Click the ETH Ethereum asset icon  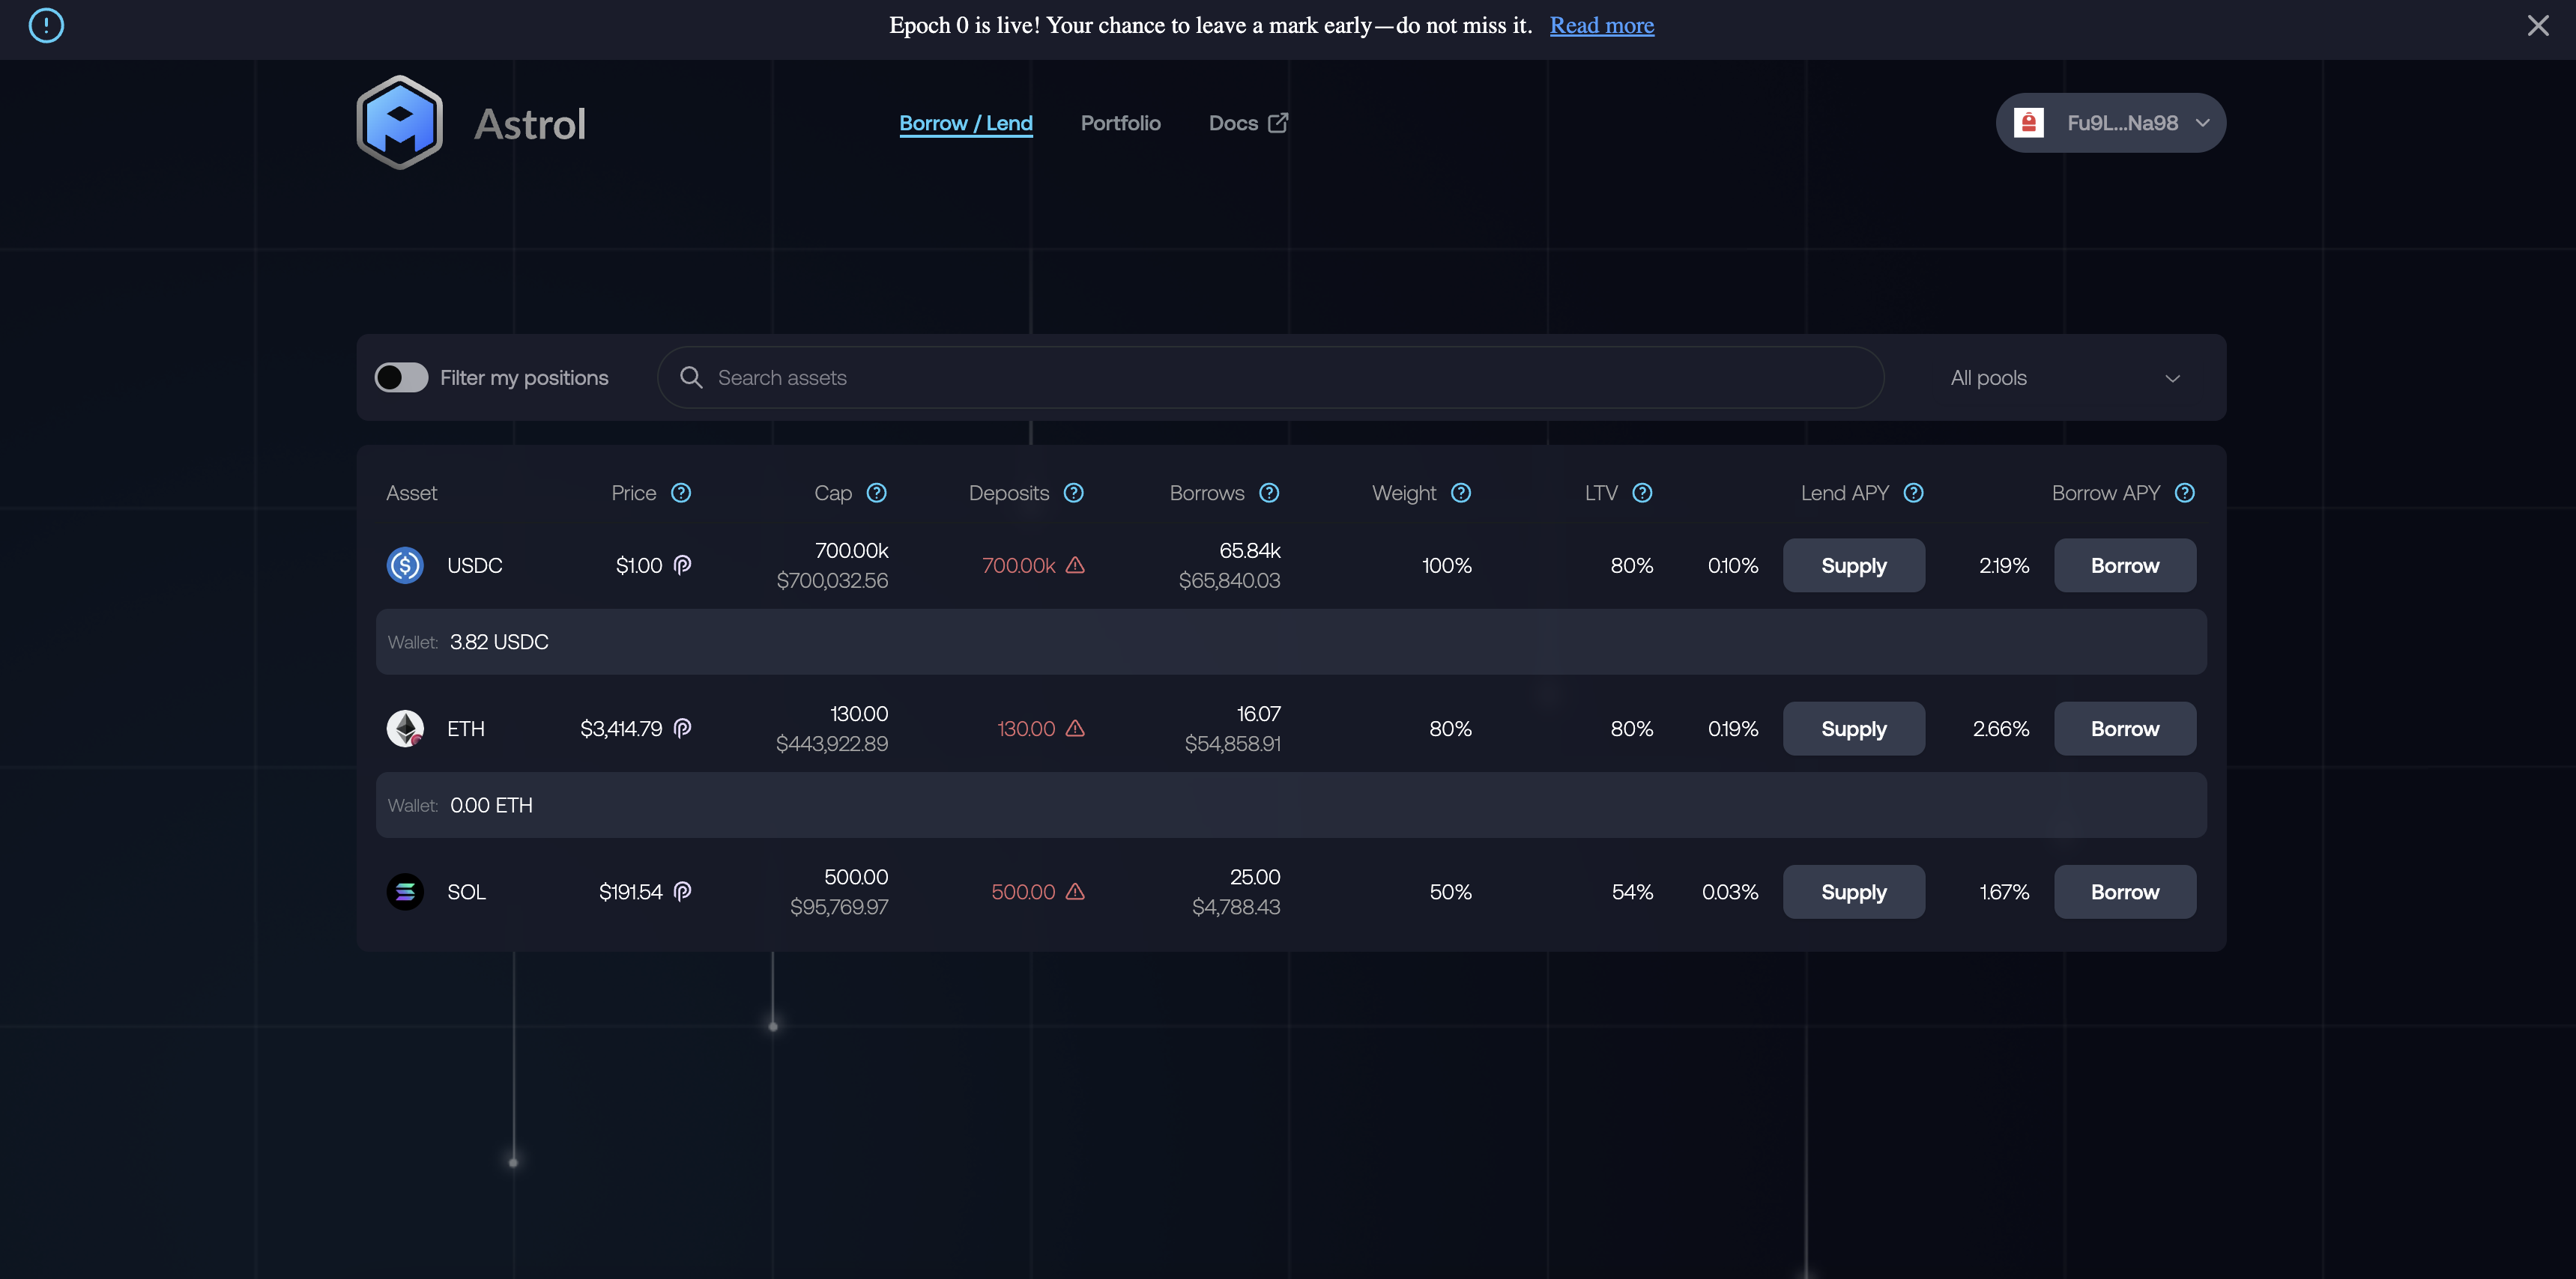[405, 729]
